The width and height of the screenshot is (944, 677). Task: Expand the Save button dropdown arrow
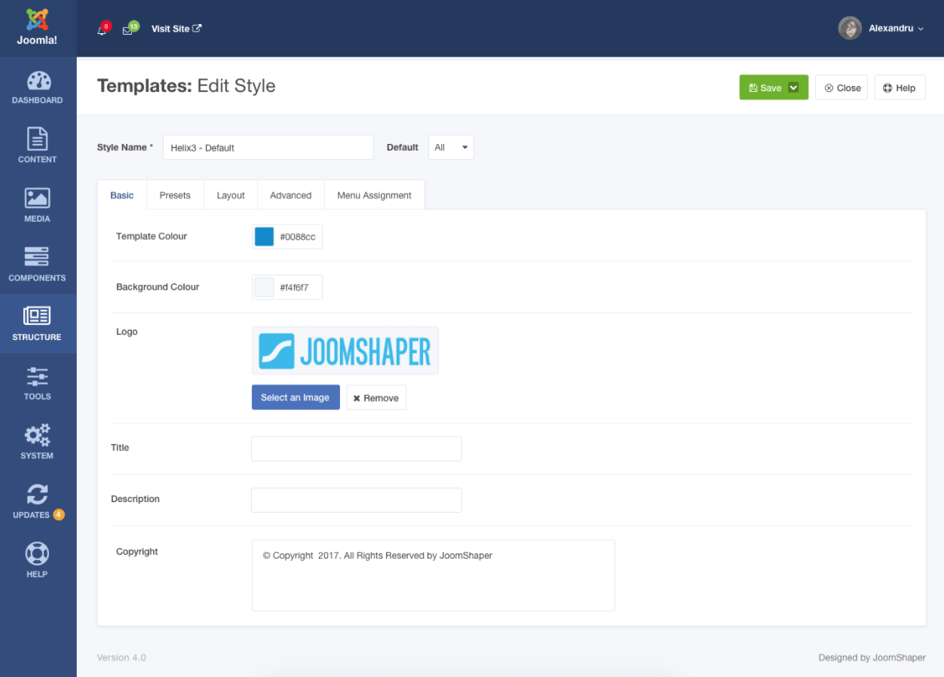pos(793,87)
